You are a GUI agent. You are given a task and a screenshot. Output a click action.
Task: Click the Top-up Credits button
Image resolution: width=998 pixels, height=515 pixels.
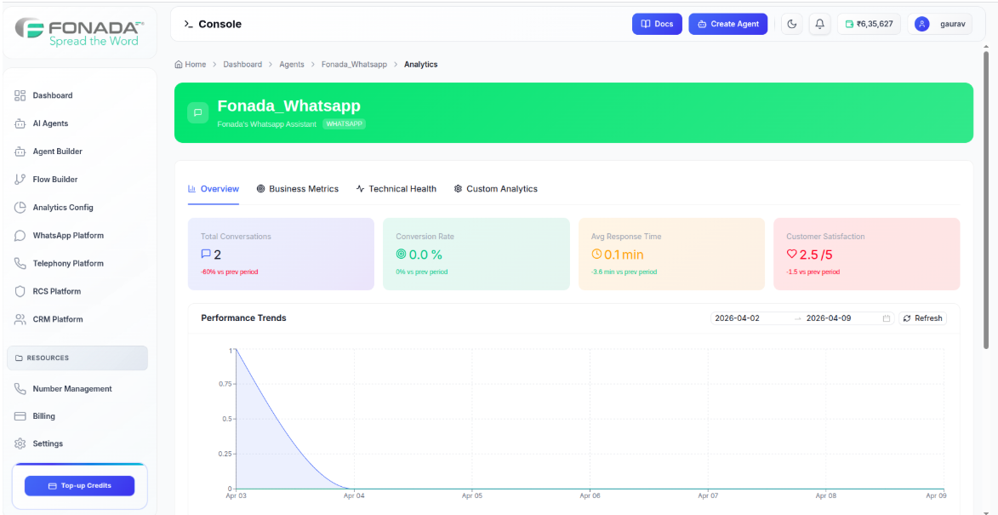coord(80,486)
